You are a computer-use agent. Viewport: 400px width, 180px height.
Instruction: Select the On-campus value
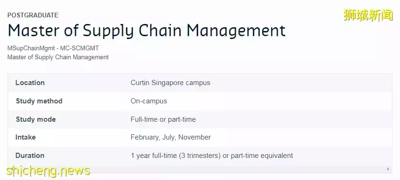149,101
